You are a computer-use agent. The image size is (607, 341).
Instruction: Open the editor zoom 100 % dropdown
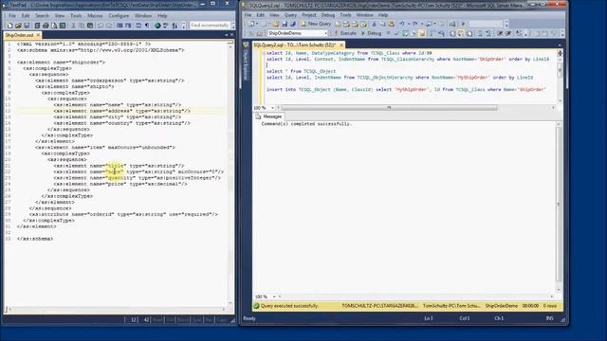[x=272, y=108]
